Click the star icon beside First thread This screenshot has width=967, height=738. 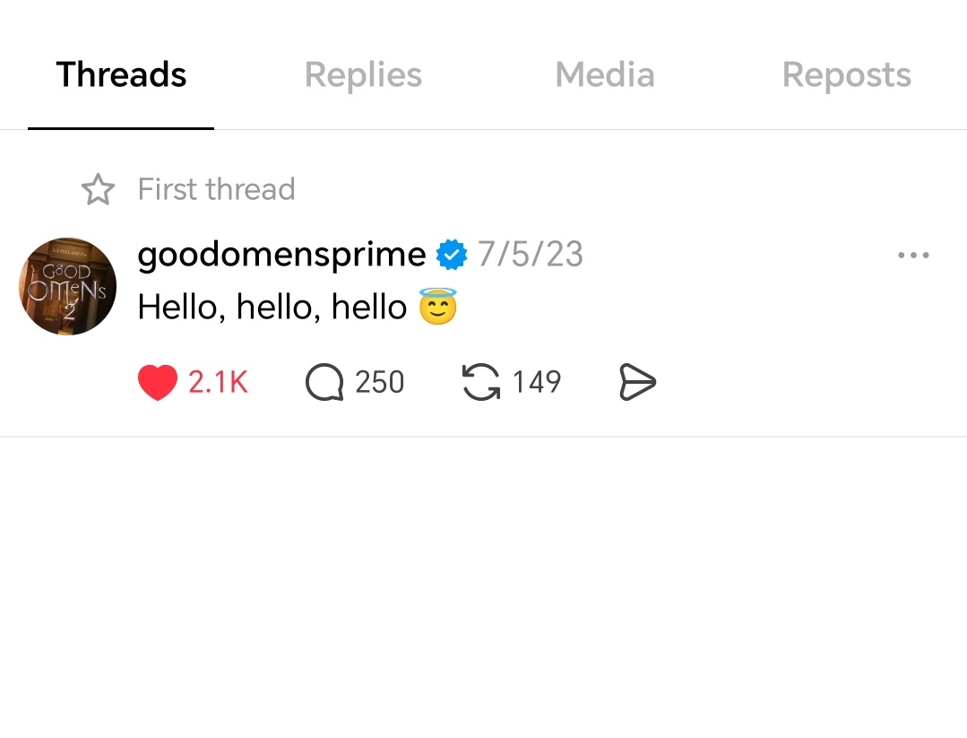pyautogui.click(x=98, y=189)
